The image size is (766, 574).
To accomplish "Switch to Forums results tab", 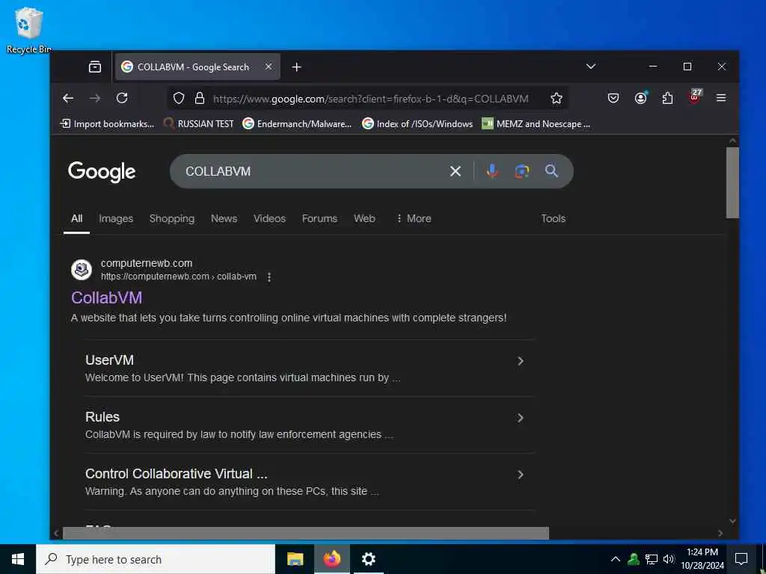I will tap(319, 219).
